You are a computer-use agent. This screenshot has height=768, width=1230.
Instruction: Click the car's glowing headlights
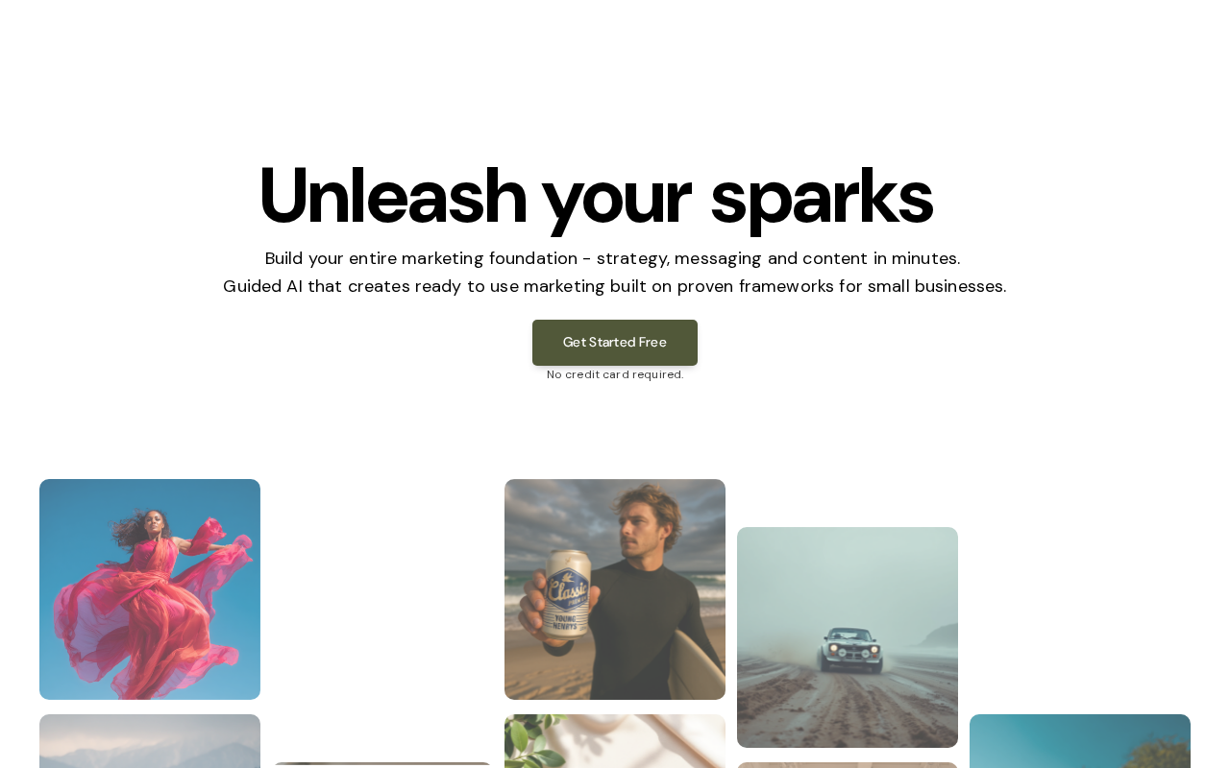(x=853, y=651)
